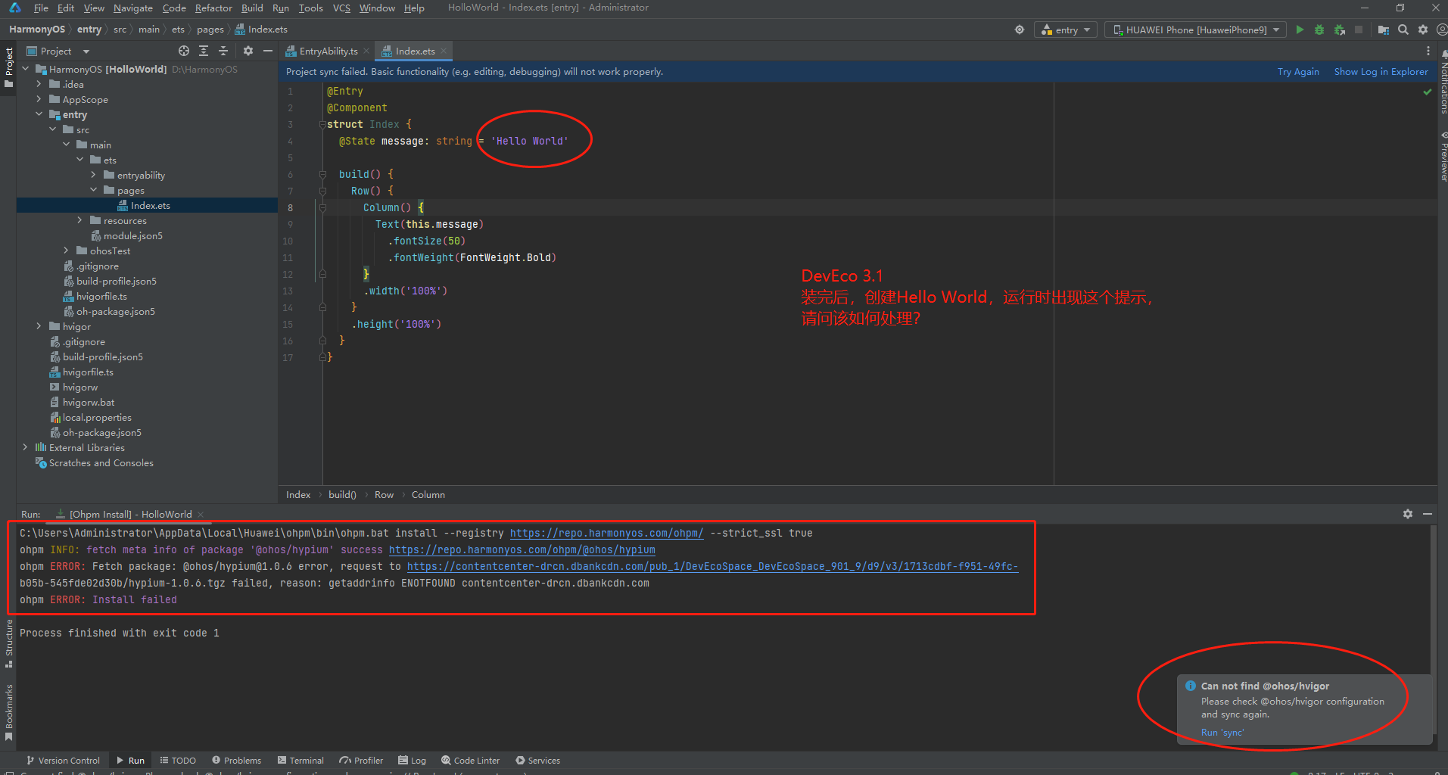Expand the ohosTest folder

66,251
